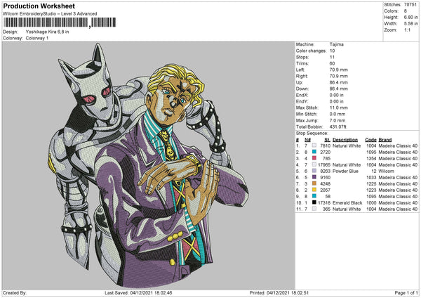Click the Stops label
421x298 pixels.
tap(302, 57)
